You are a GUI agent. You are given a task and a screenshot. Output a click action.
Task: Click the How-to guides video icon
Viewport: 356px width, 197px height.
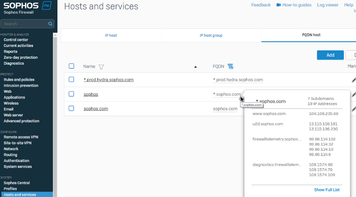(x=279, y=5)
